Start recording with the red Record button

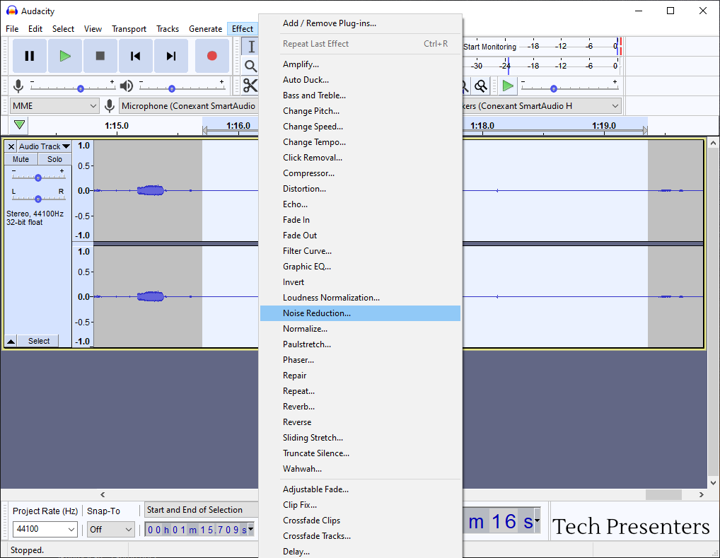pyautogui.click(x=211, y=56)
